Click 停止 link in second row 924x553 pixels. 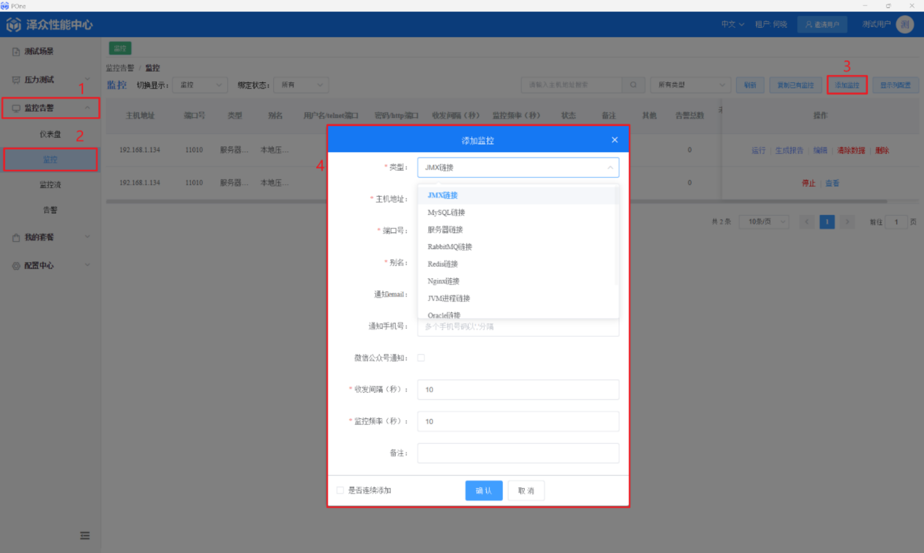(808, 183)
